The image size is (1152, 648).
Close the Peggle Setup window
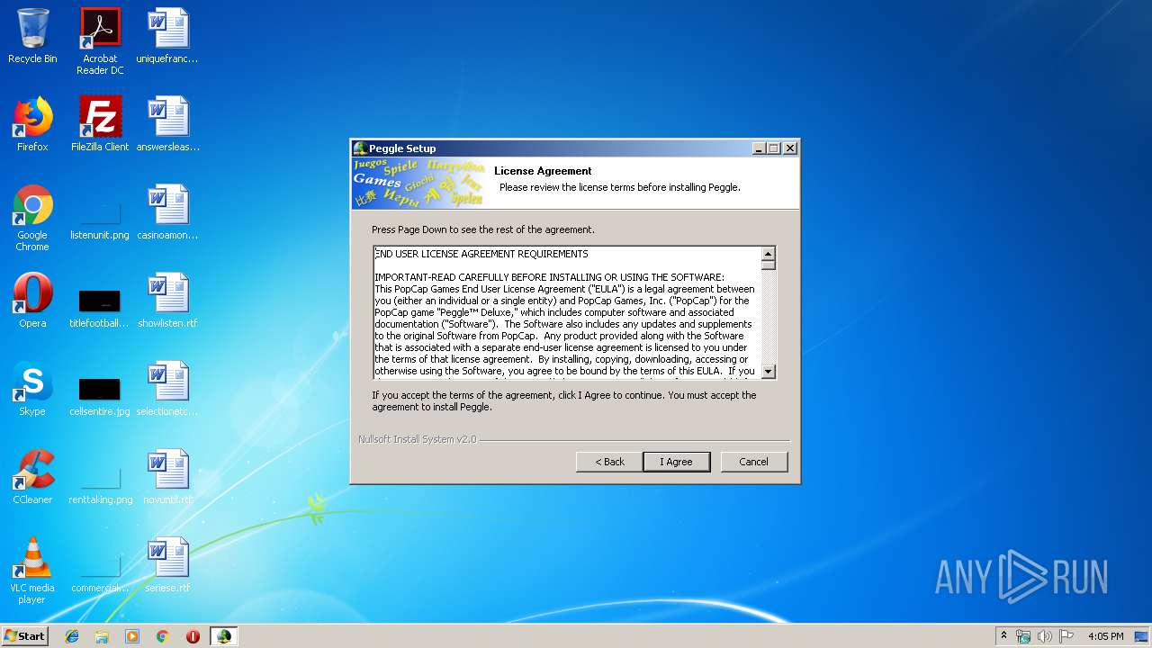[x=790, y=148]
